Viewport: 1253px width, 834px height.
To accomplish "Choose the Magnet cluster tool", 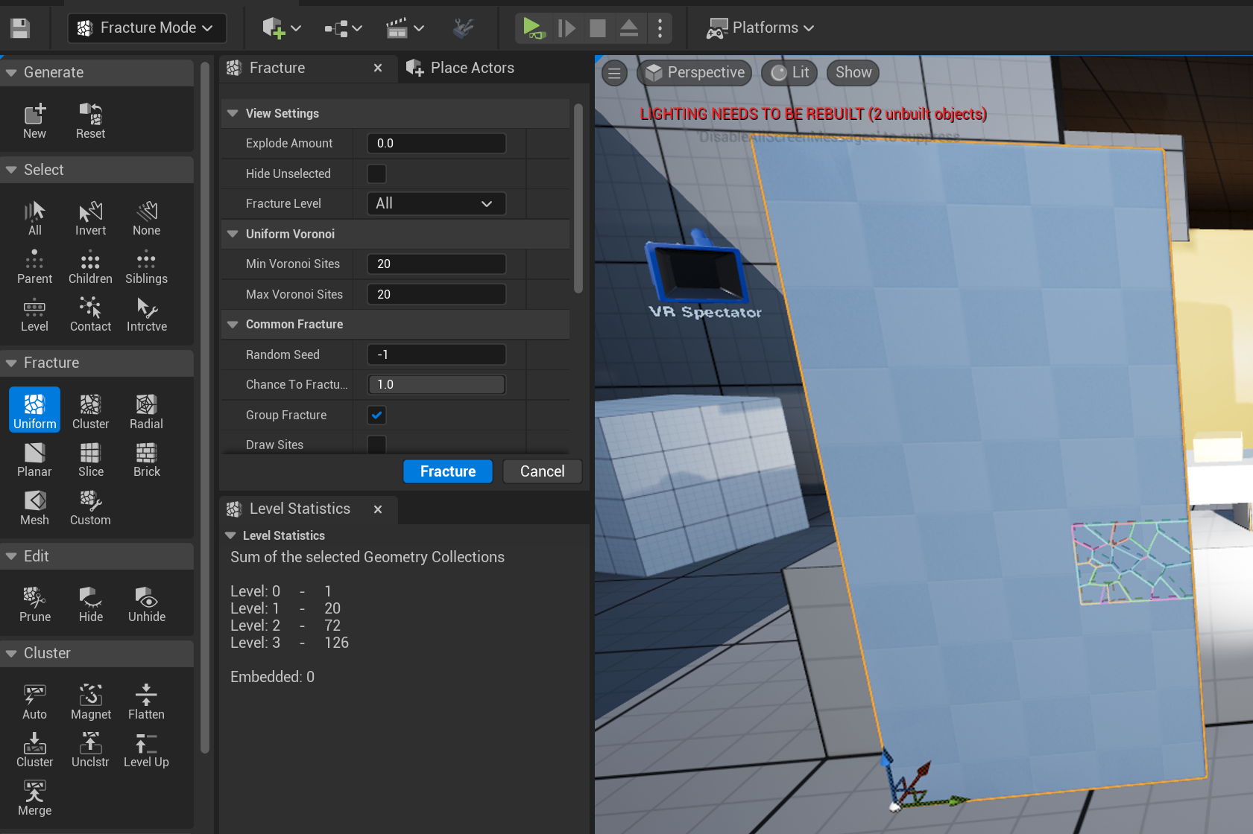I will tap(91, 701).
